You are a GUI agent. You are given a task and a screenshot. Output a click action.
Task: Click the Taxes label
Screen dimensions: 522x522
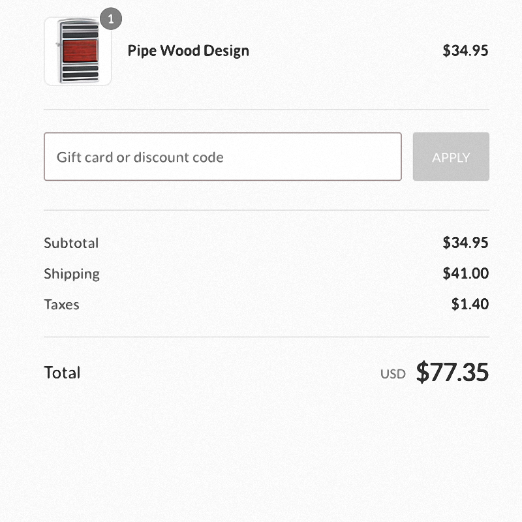coord(61,305)
